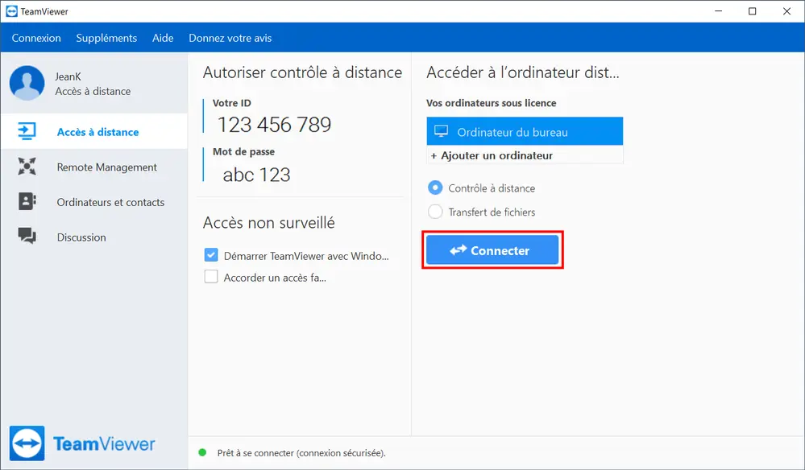The height and width of the screenshot is (470, 805).
Task: Click the Remote Management arrows icon
Action: (27, 167)
